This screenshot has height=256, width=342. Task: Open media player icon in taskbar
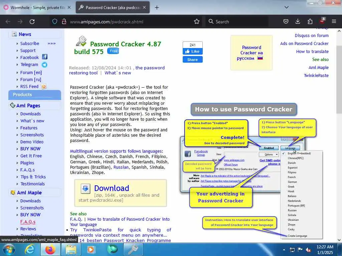pos(91,249)
